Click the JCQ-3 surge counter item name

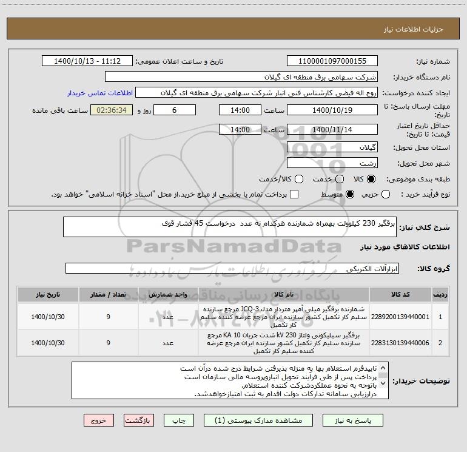[x=284, y=317]
